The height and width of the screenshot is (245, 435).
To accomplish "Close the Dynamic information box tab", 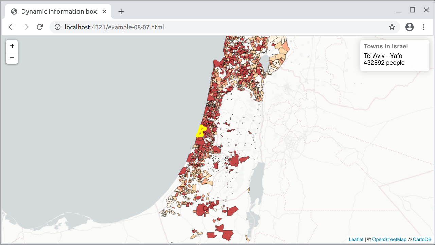I will 104,12.
